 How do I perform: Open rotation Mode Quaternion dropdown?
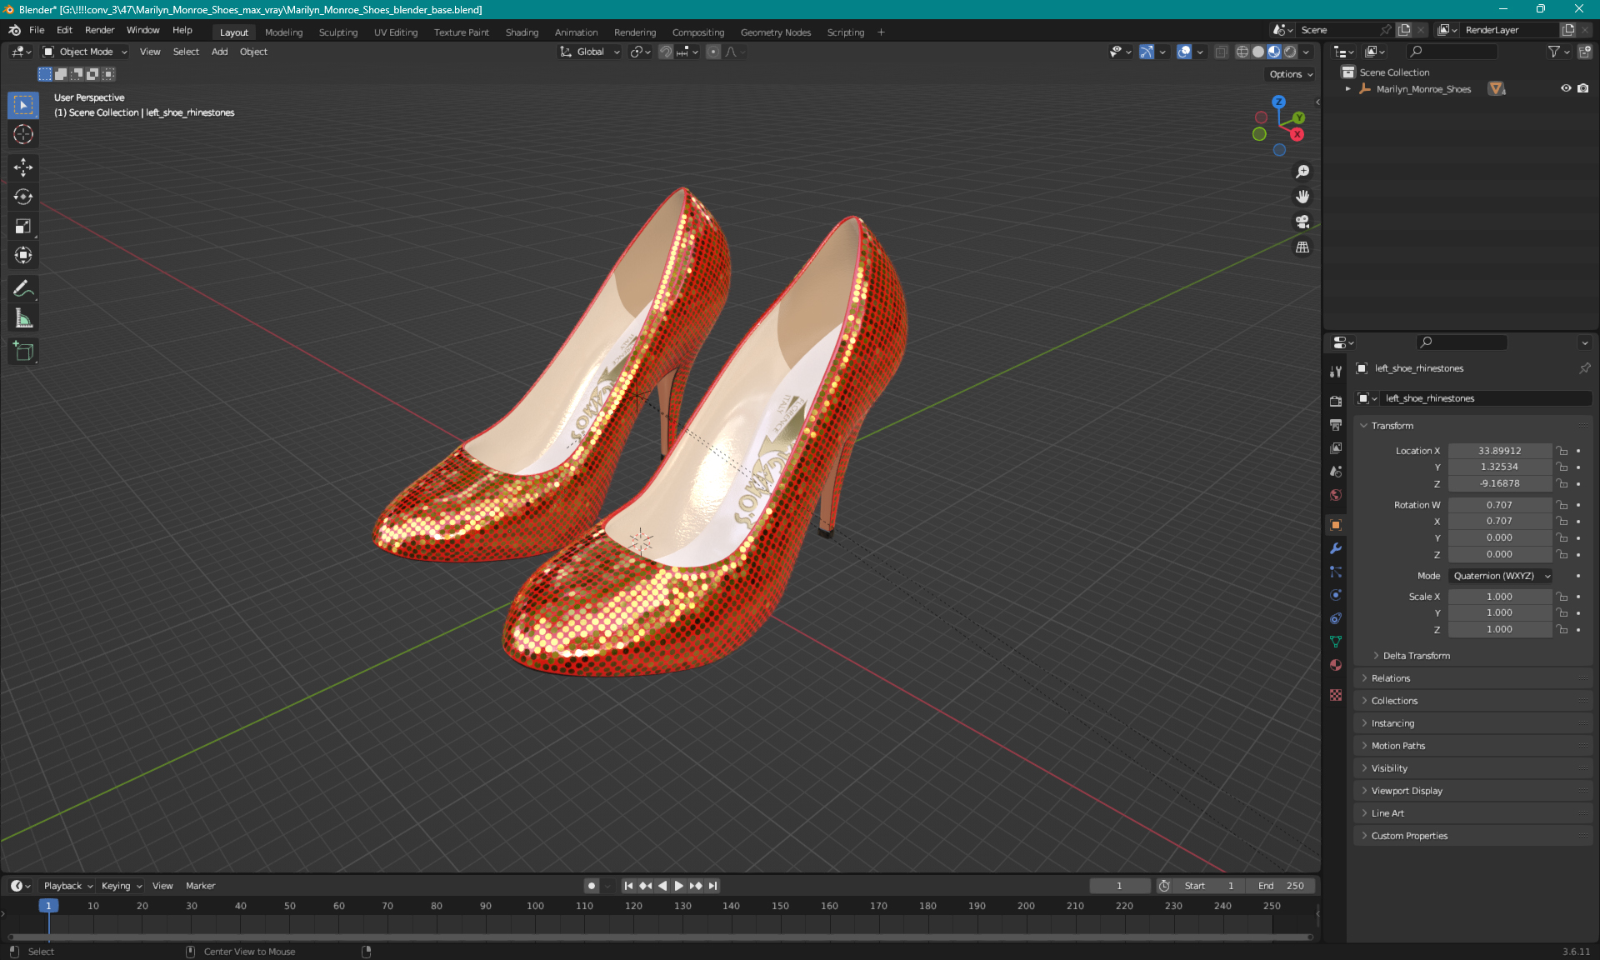[x=1501, y=576]
